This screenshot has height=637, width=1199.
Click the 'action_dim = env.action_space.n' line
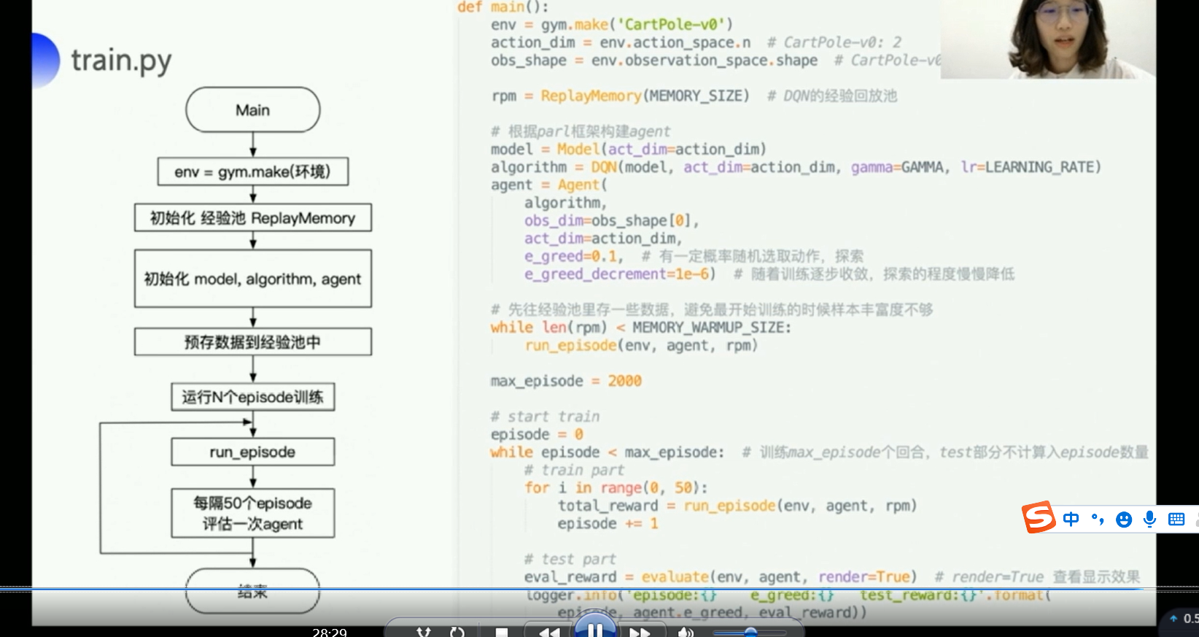[x=621, y=42]
